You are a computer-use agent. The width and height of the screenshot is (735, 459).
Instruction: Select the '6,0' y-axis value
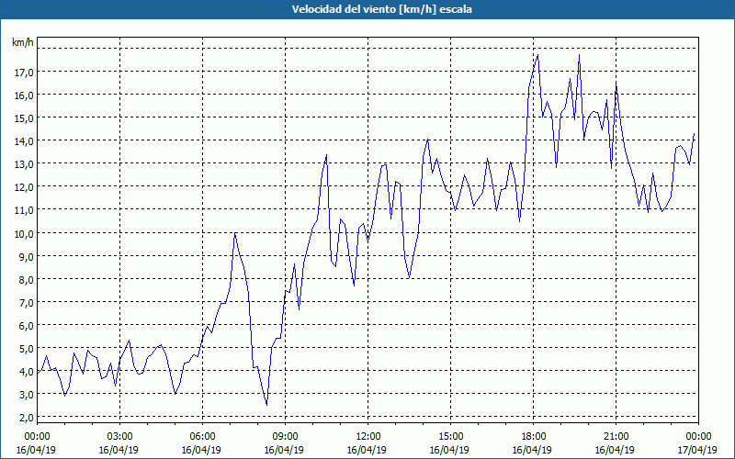click(27, 325)
